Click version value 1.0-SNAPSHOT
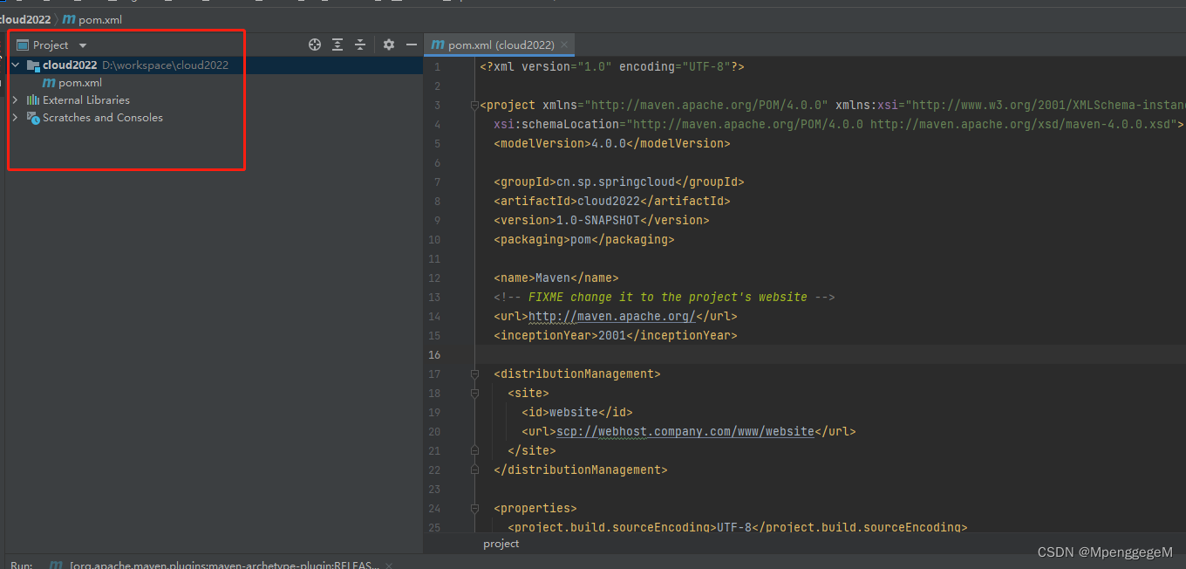This screenshot has width=1186, height=569. pos(598,220)
